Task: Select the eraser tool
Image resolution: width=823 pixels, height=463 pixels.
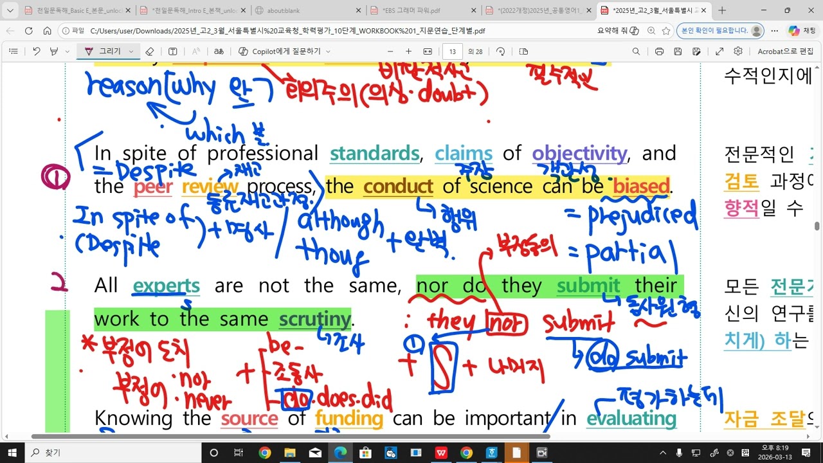Action: click(150, 51)
